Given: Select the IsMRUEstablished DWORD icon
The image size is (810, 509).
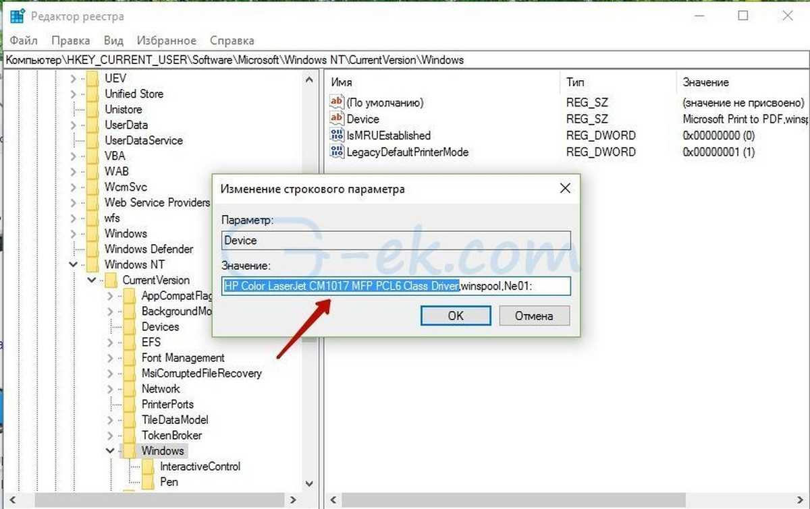Looking at the screenshot, I should [x=337, y=135].
